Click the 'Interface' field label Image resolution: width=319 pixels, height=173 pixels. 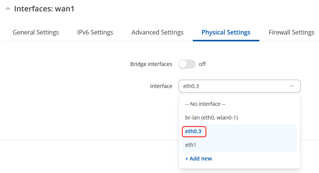pyautogui.click(x=161, y=86)
